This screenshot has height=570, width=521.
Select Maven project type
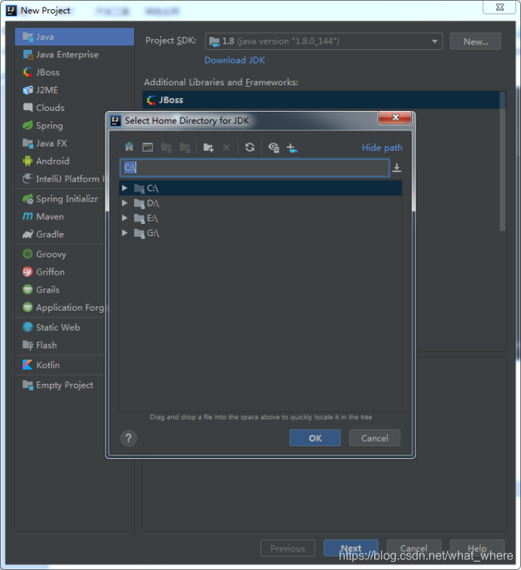click(60, 216)
